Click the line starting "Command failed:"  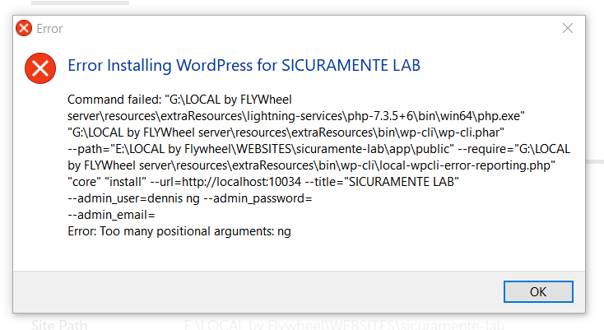coord(179,100)
